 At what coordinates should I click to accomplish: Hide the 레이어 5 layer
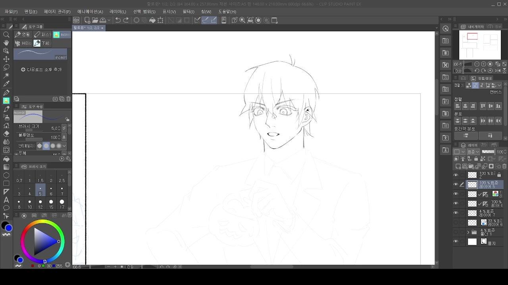click(x=456, y=184)
